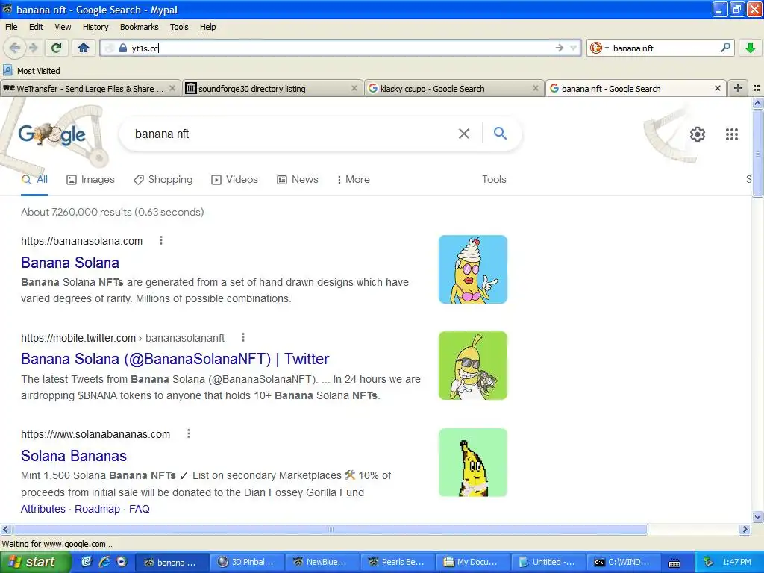This screenshot has height=573, width=764.
Task: Click the browser address bar URL field
Action: (x=341, y=48)
